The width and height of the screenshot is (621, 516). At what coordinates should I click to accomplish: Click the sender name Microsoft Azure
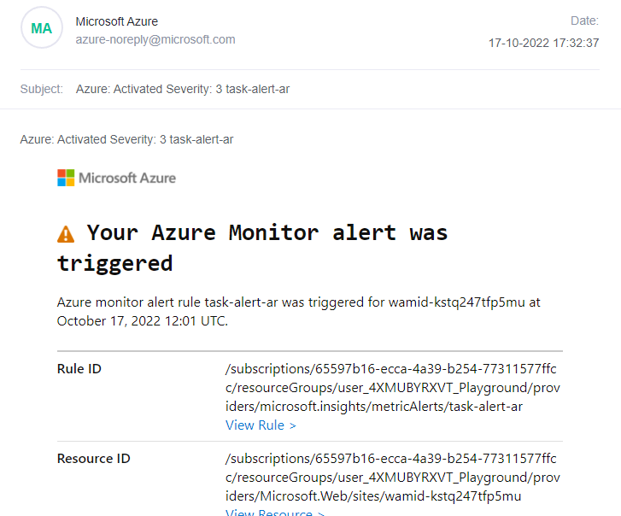pyautogui.click(x=116, y=21)
